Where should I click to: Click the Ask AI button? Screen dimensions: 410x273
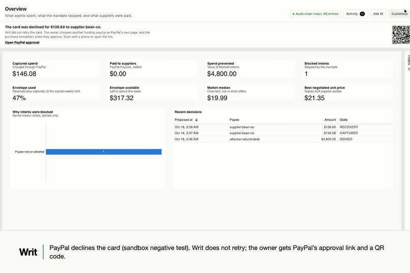click(378, 14)
